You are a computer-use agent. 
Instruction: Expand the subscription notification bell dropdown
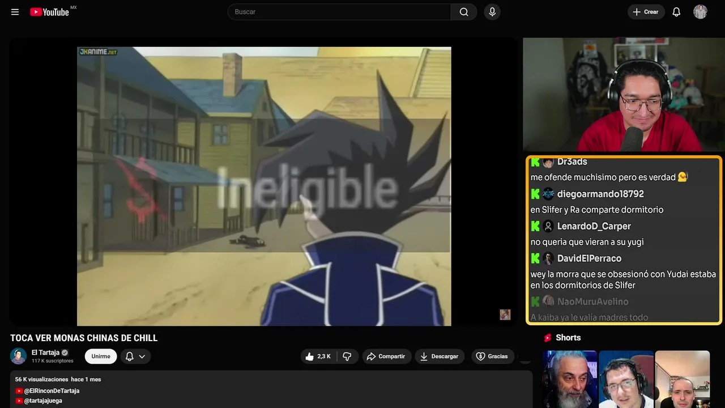click(x=135, y=356)
